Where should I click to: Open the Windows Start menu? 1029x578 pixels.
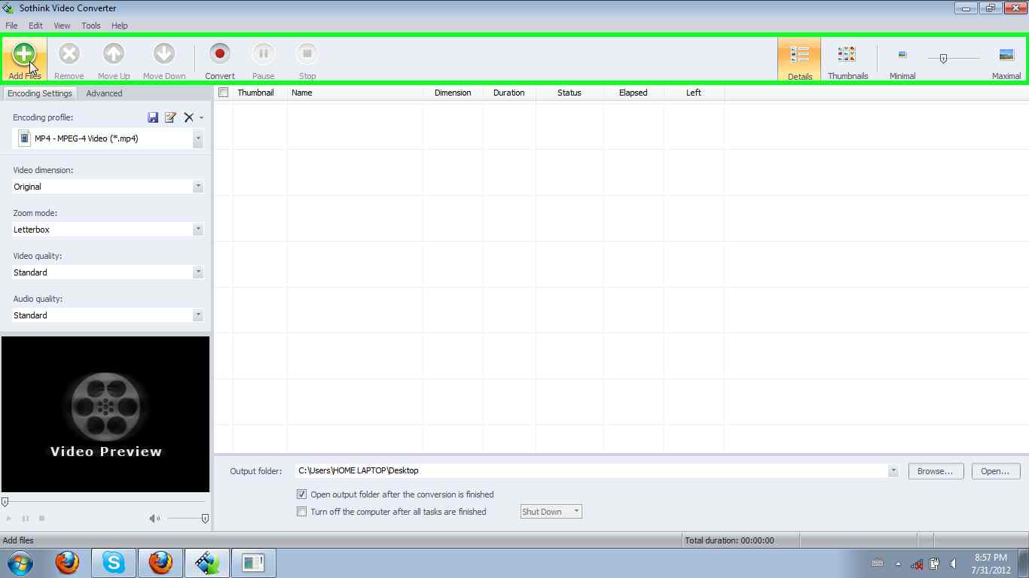click(20, 563)
